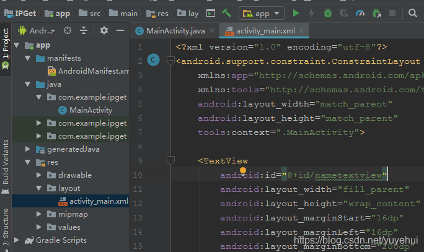Open the Profile app gauge icon

[360, 13]
